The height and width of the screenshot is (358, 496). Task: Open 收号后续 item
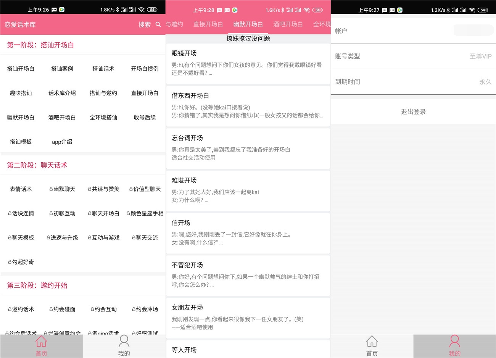(x=145, y=118)
